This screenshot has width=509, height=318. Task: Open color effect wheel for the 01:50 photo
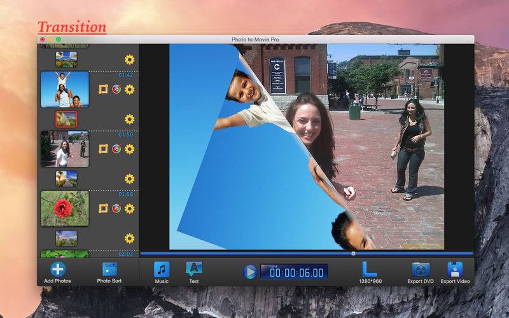click(116, 149)
